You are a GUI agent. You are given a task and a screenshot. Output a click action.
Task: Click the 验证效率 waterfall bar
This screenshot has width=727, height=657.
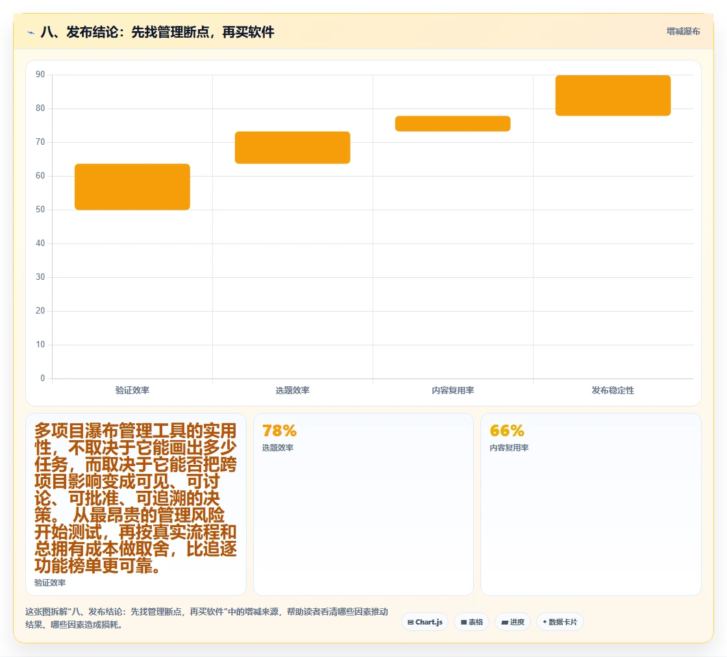click(132, 187)
